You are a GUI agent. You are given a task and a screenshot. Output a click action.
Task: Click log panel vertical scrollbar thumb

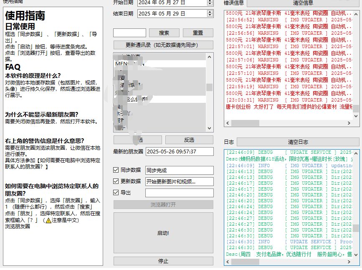tap(356, 228)
